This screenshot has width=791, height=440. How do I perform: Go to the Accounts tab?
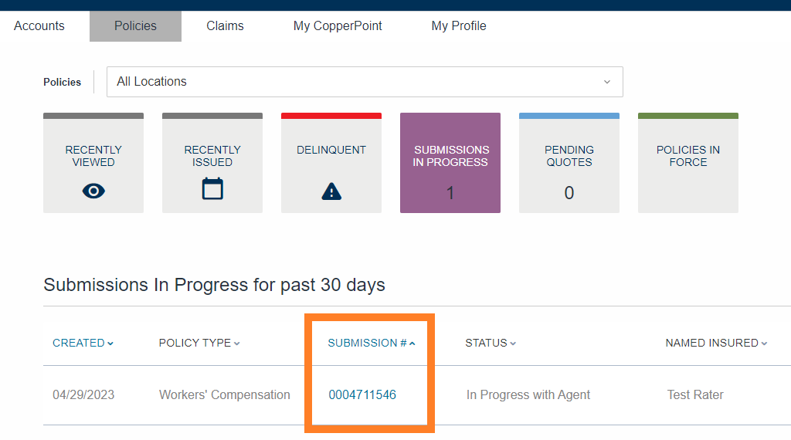click(39, 25)
